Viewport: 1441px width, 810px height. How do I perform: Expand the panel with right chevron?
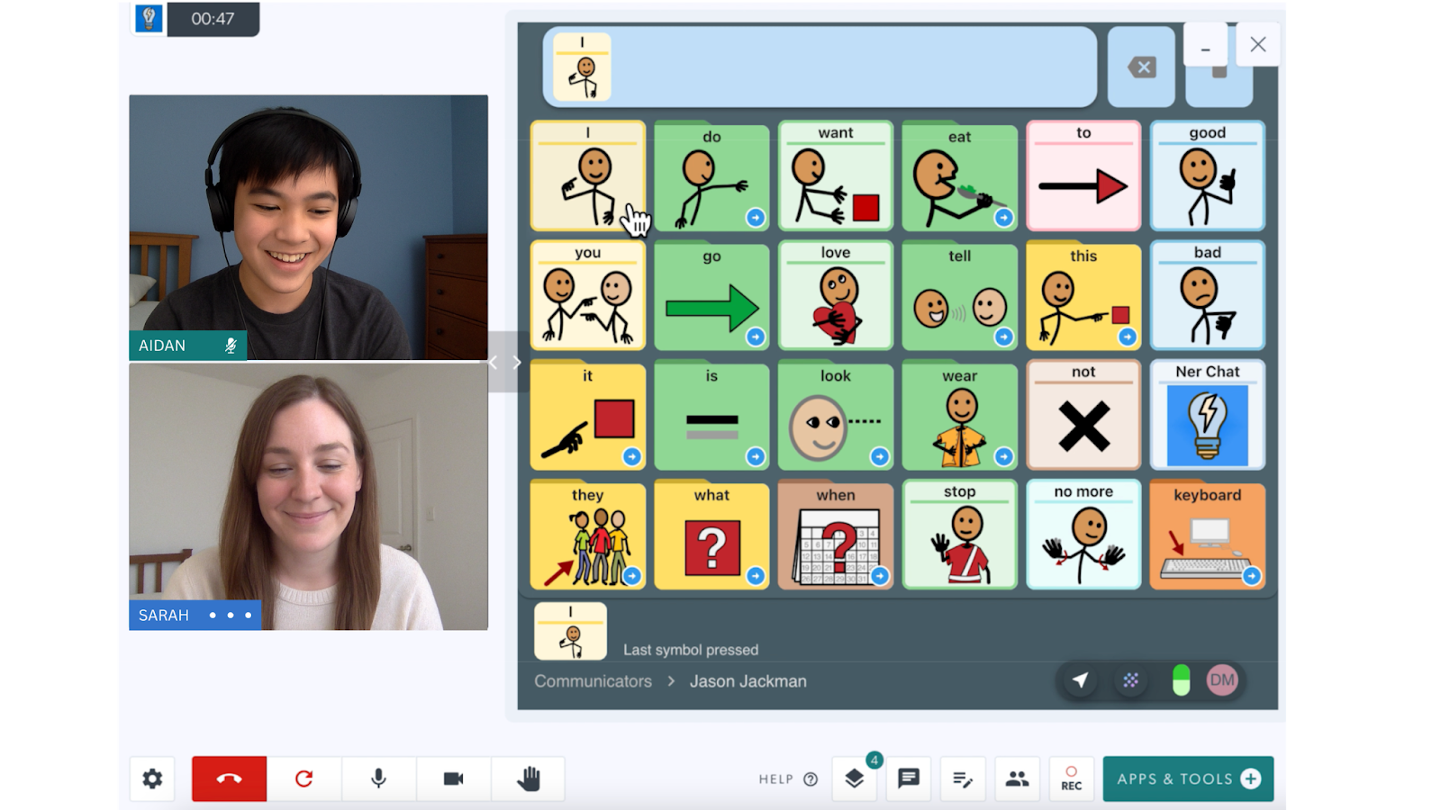pos(517,363)
